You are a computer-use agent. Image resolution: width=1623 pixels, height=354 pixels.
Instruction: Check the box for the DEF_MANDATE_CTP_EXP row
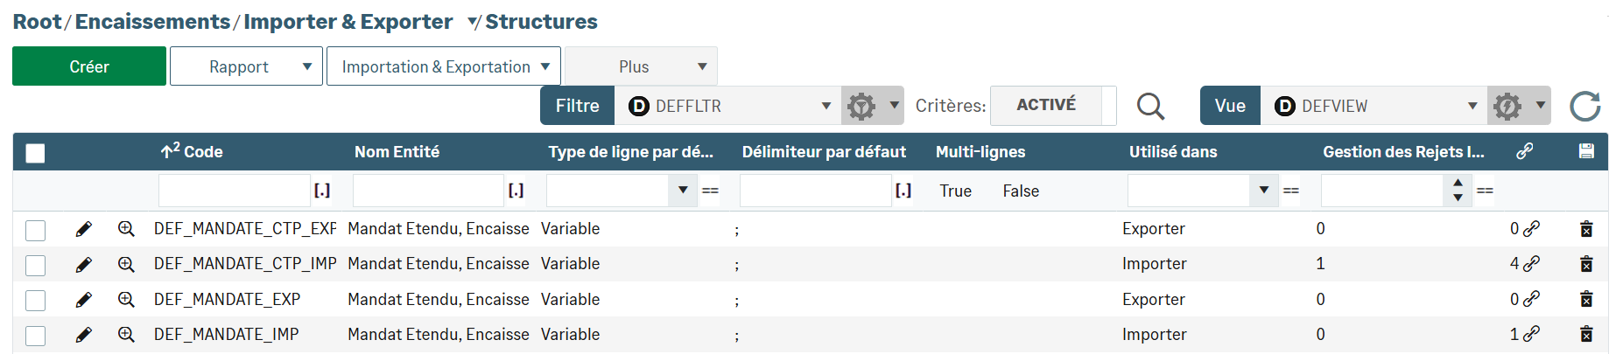tap(35, 230)
